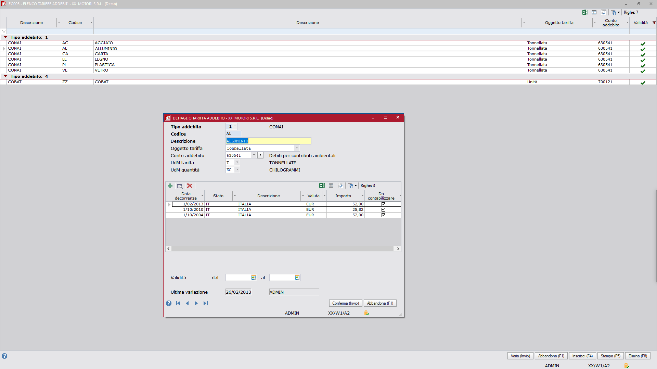Click status icon in dialog status bar

[x=367, y=313]
